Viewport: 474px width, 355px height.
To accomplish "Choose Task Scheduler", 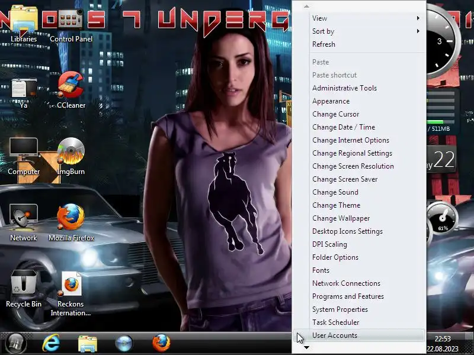I will [x=367, y=321].
